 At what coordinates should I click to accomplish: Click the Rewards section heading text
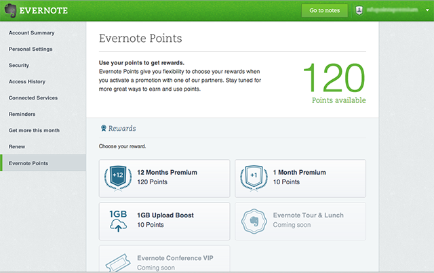(x=122, y=128)
